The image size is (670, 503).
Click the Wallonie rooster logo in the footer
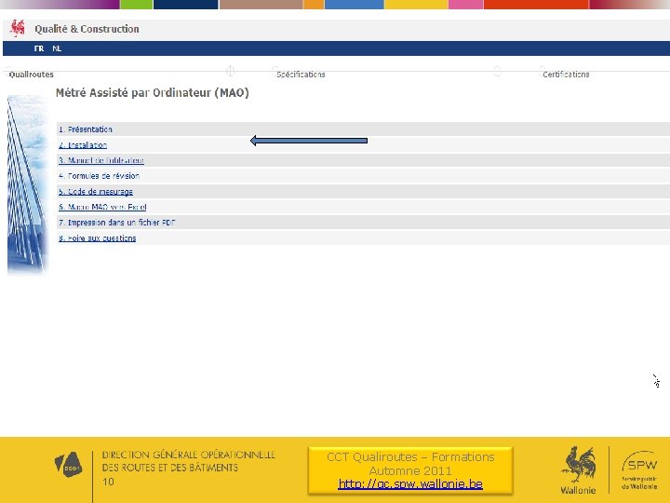[578, 470]
